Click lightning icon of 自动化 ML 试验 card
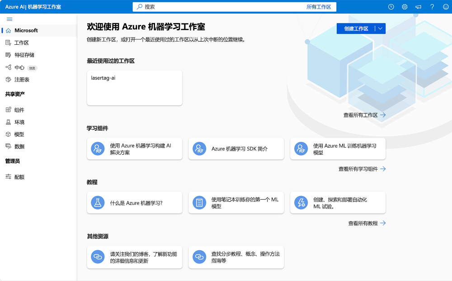Image resolution: width=452 pixels, height=281 pixels. point(301,203)
